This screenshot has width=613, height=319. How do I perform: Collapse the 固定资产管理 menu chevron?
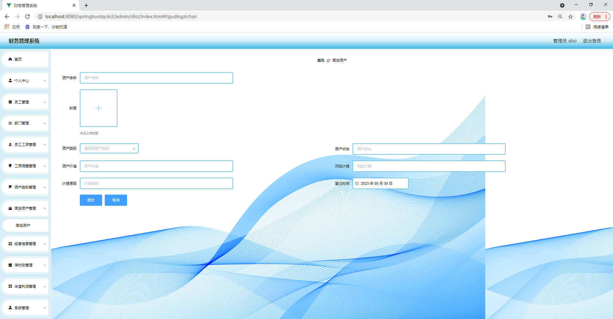tap(44, 208)
